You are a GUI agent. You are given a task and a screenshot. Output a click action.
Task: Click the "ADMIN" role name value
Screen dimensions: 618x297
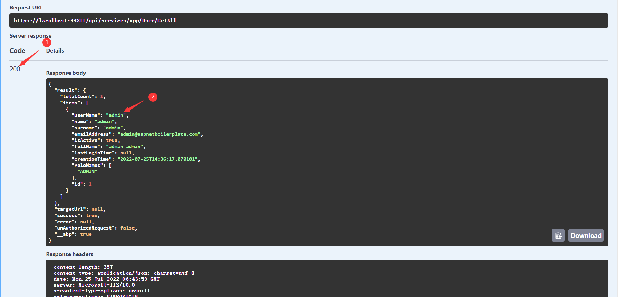point(87,172)
